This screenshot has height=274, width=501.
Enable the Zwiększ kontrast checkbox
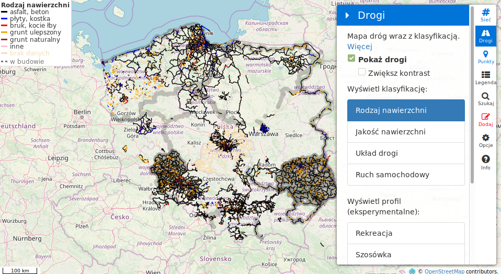pyautogui.click(x=362, y=72)
